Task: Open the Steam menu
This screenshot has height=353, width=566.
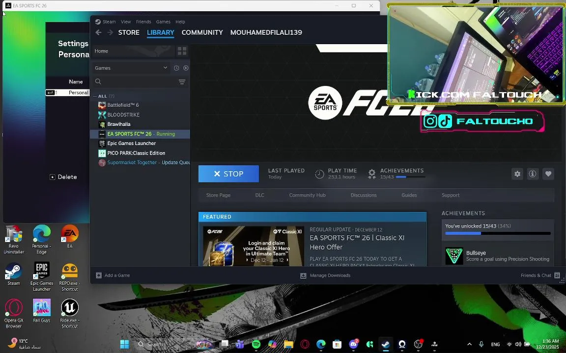Action: (109, 22)
